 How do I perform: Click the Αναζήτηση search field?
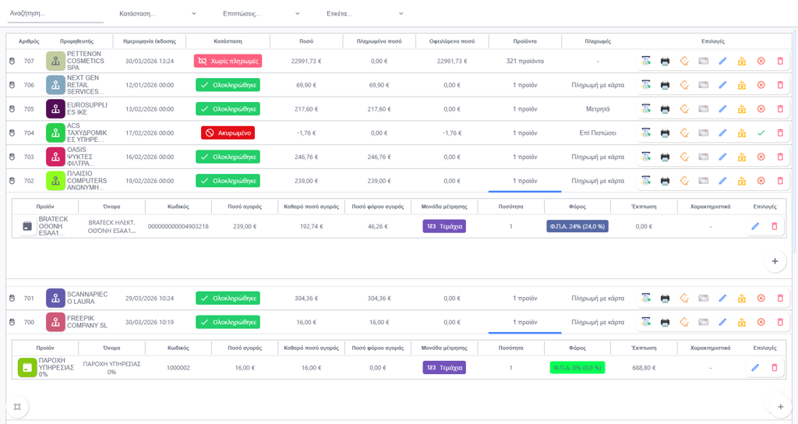click(x=55, y=14)
